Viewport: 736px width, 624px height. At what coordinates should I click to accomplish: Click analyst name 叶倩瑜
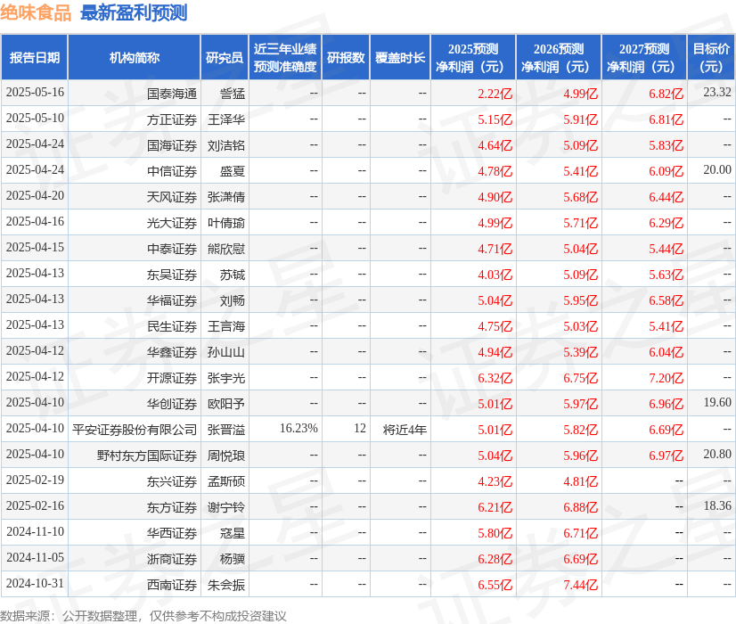click(x=226, y=223)
